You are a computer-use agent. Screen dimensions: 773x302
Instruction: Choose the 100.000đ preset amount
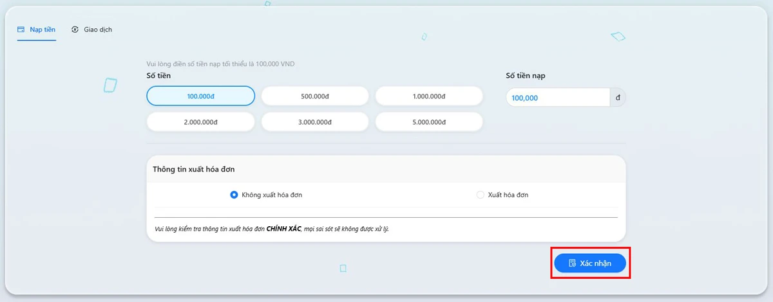(201, 96)
